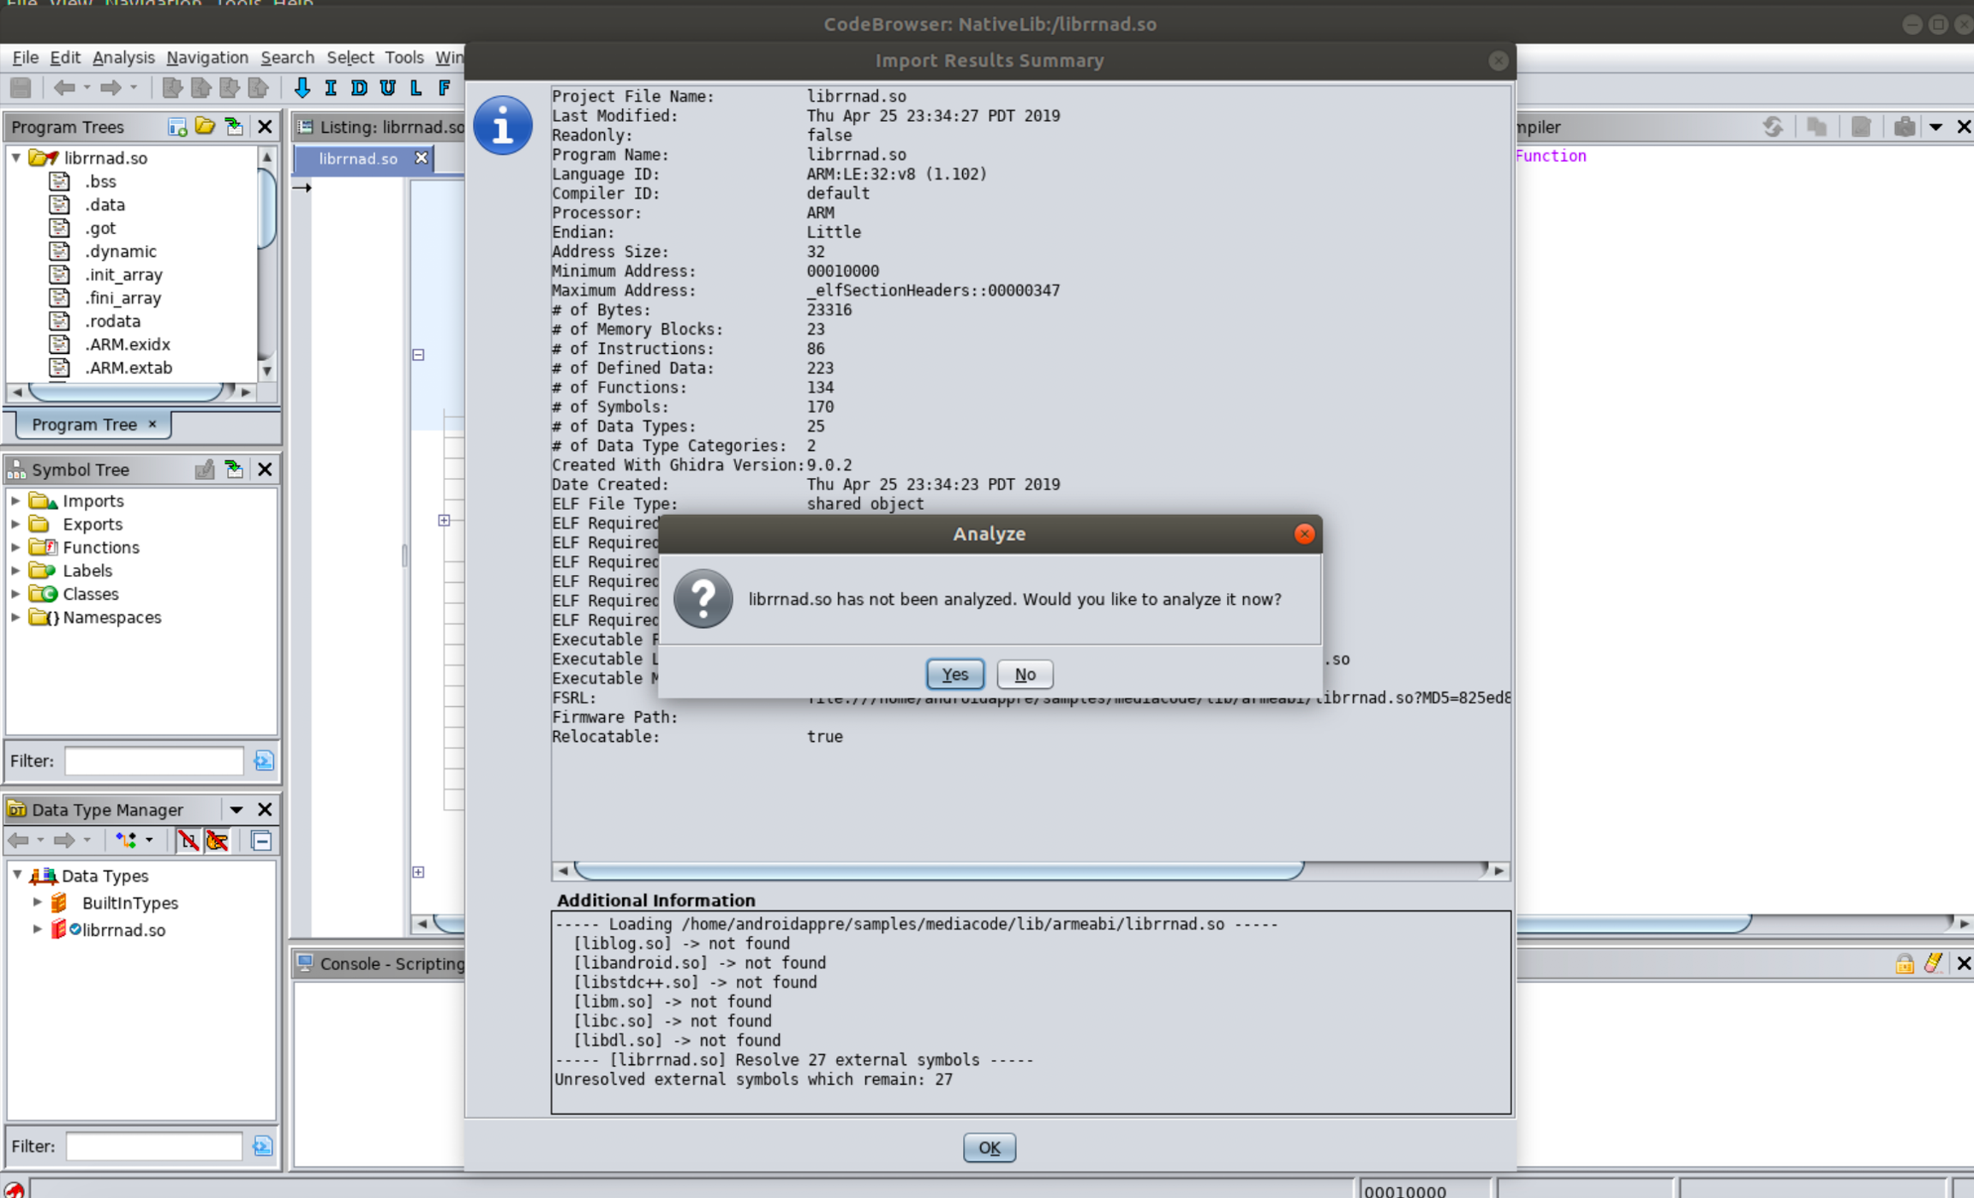1974x1198 pixels.
Task: Click the Symbol Tree filter options icon
Action: coord(263,761)
